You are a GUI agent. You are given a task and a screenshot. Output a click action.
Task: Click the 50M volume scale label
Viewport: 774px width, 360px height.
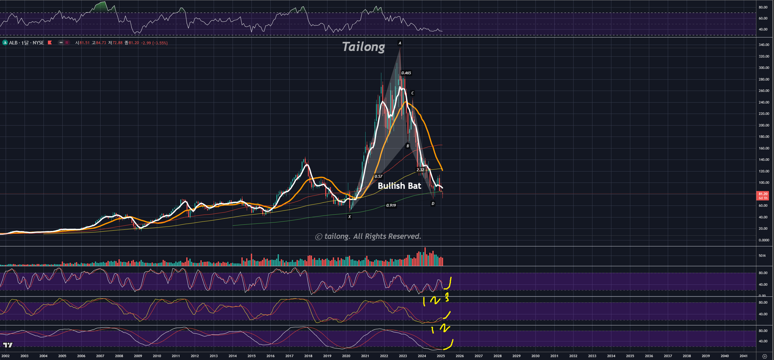[762, 256]
